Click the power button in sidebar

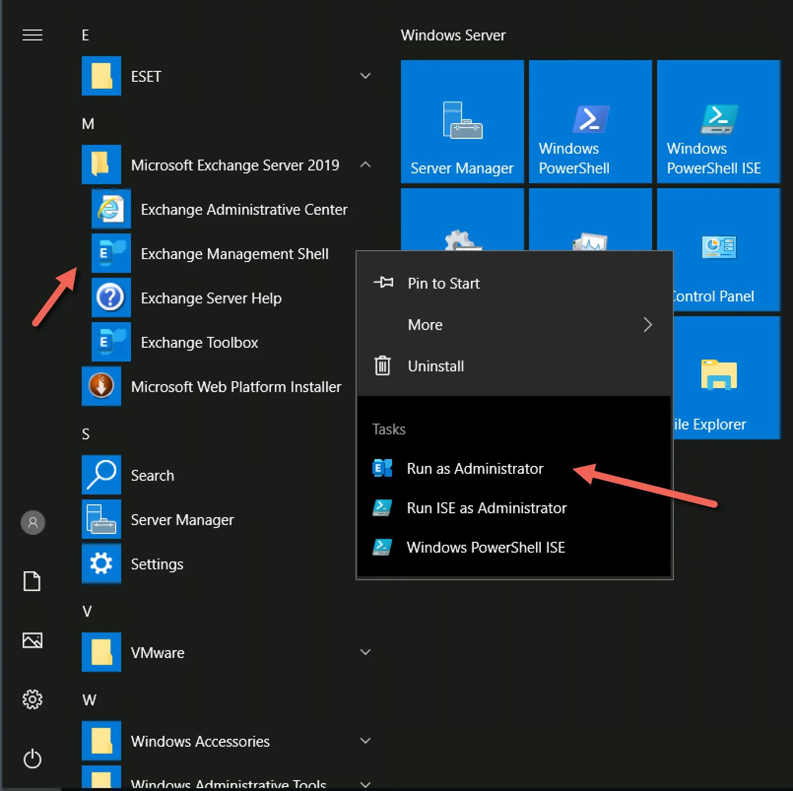coord(33,758)
